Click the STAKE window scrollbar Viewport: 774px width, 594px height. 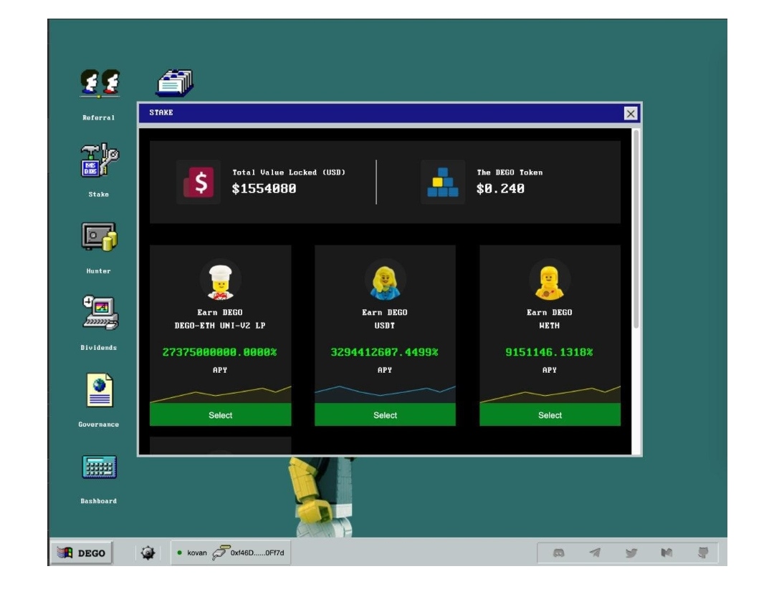pos(636,229)
